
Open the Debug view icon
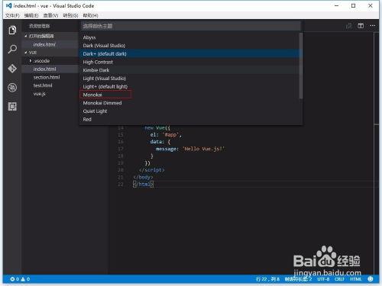pyautogui.click(x=12, y=88)
